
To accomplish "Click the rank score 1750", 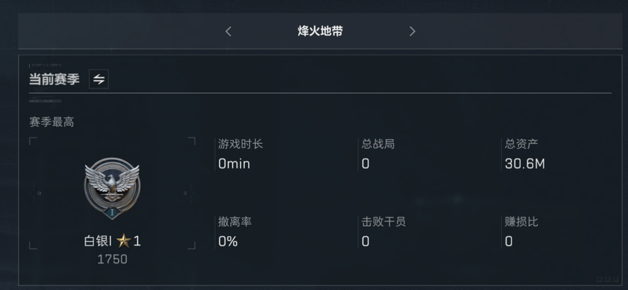I will [112, 260].
